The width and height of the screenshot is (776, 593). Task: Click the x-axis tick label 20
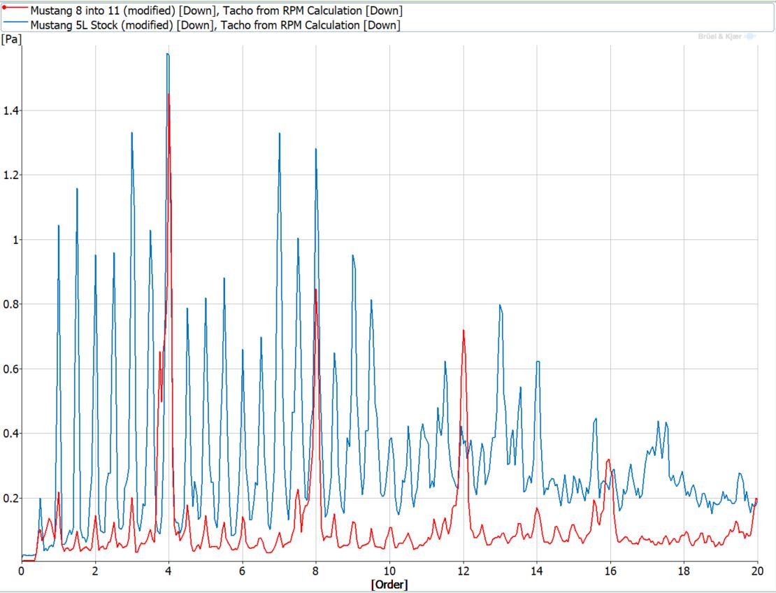click(757, 571)
